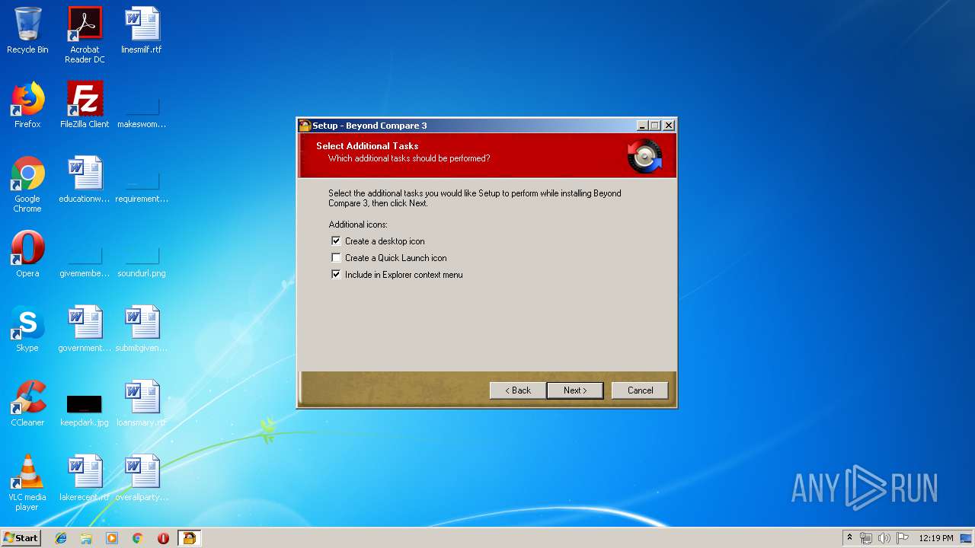
Task: Click Beyond Compare logo in setup header
Action: pos(644,156)
